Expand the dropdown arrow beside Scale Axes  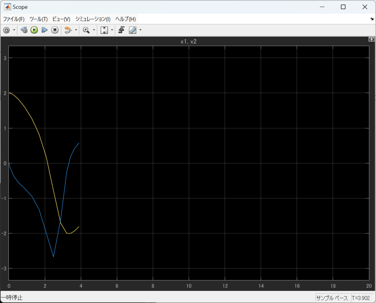point(112,30)
